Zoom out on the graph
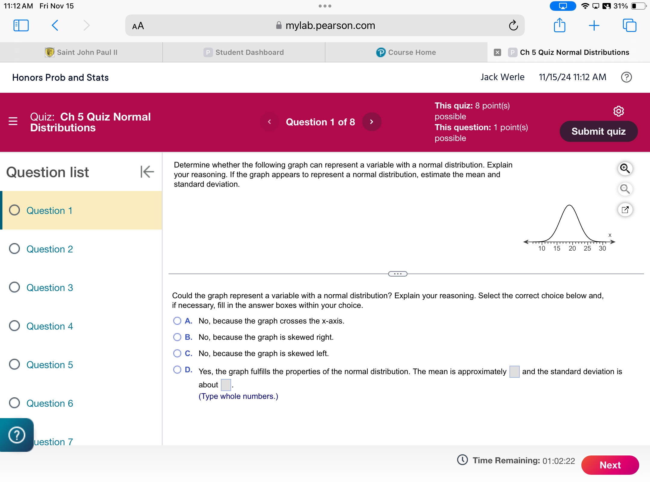This screenshot has height=488, width=650. pyautogui.click(x=625, y=189)
